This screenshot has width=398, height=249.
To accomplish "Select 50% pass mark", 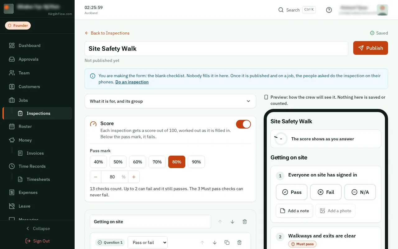I will click(118, 162).
